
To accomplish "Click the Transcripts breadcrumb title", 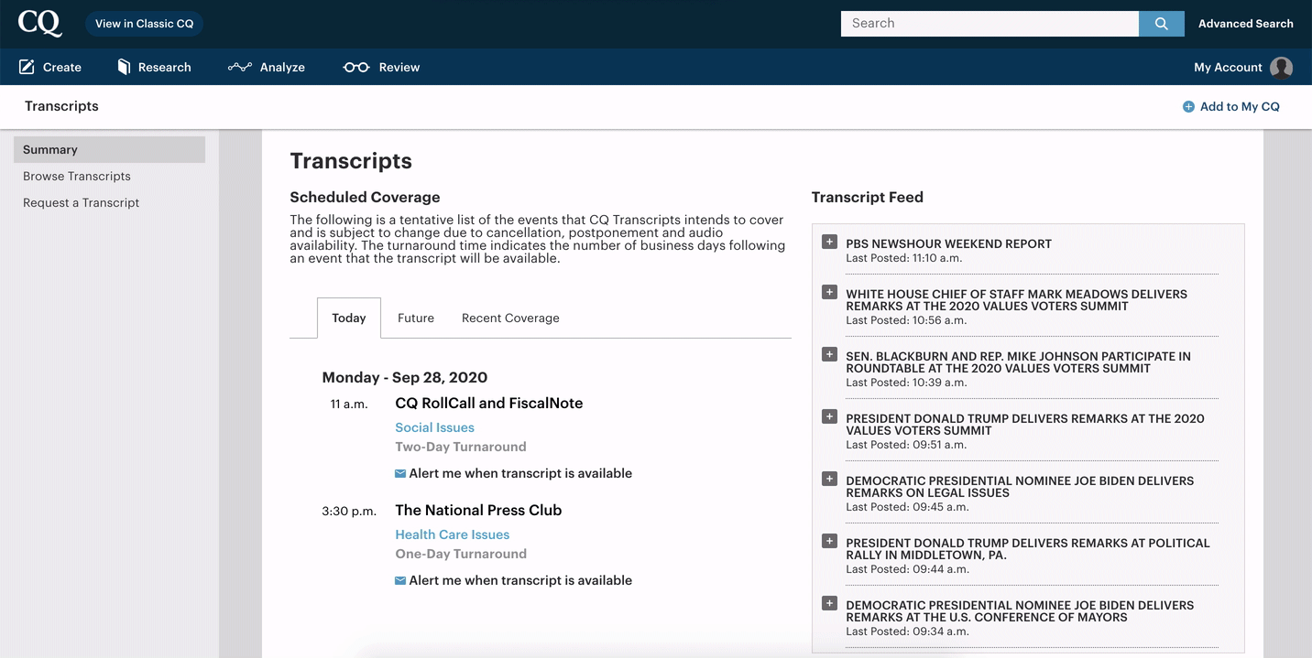I will 61,106.
